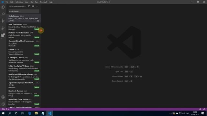The image size is (207, 116).
Task: Click the feedback icon in status bar
Action: pos(200,109)
